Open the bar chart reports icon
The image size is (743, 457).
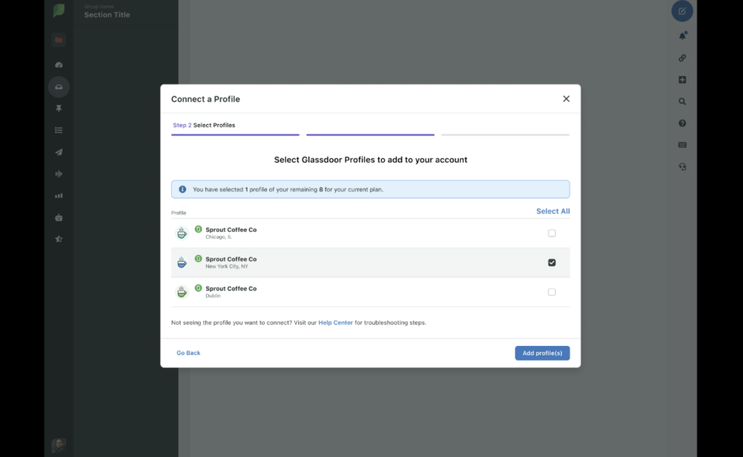[59, 196]
